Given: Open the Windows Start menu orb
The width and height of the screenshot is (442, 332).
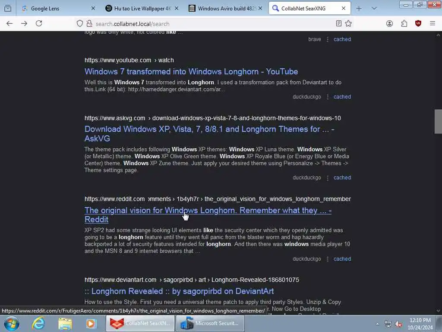Looking at the screenshot, I should pos(12,323).
